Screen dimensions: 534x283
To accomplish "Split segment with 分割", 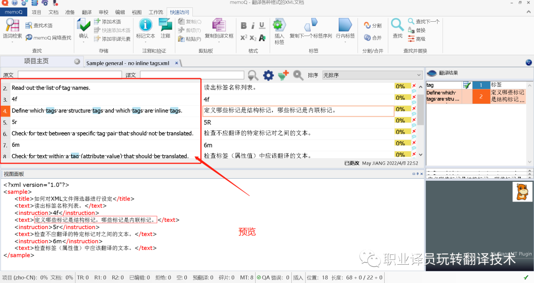I will click(373, 26).
